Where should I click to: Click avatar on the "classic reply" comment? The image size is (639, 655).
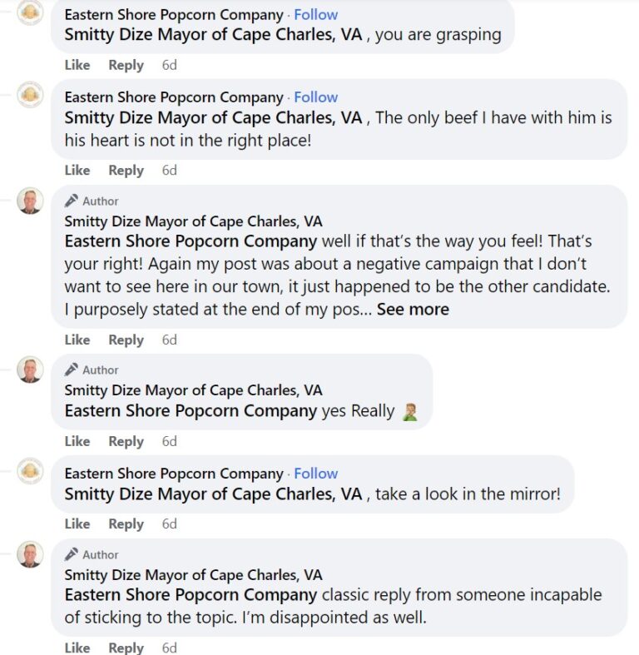tap(31, 554)
